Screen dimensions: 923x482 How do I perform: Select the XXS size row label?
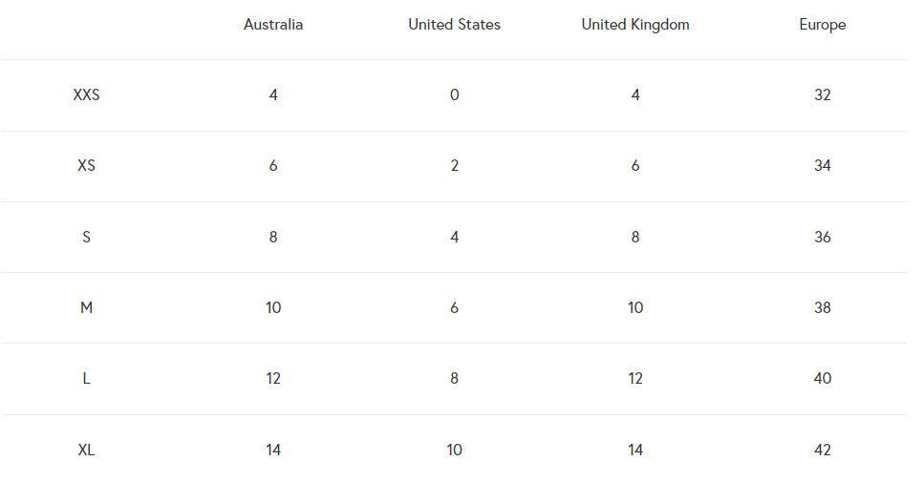(x=87, y=95)
